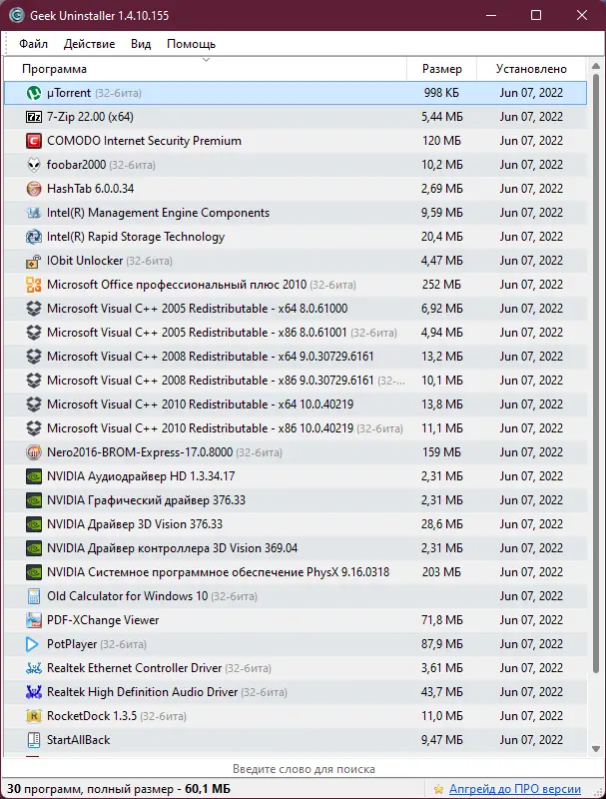Click the 71,8 МБ size value
Screen dimensions: 606x799
pos(442,620)
